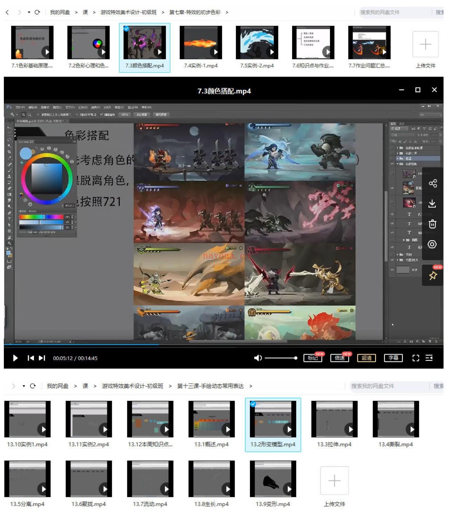Open 7.5实例-2.mp4 video
This screenshot has width=453, height=511.
coord(257,42)
